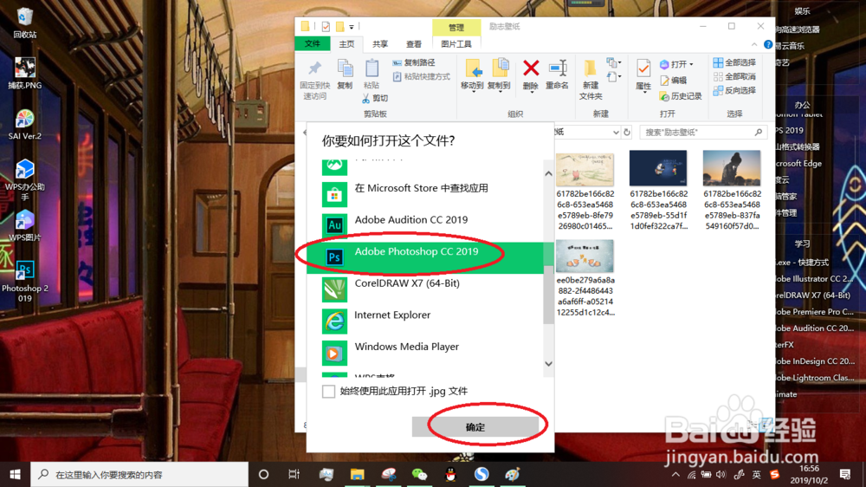Open the 文件 menu tab
The width and height of the screenshot is (866, 487).
(x=313, y=43)
